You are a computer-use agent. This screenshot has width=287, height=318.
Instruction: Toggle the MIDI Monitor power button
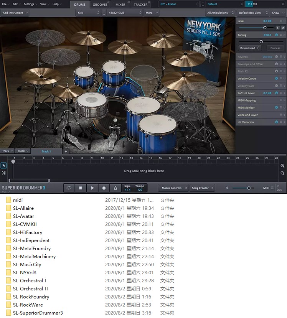tap(277, 107)
